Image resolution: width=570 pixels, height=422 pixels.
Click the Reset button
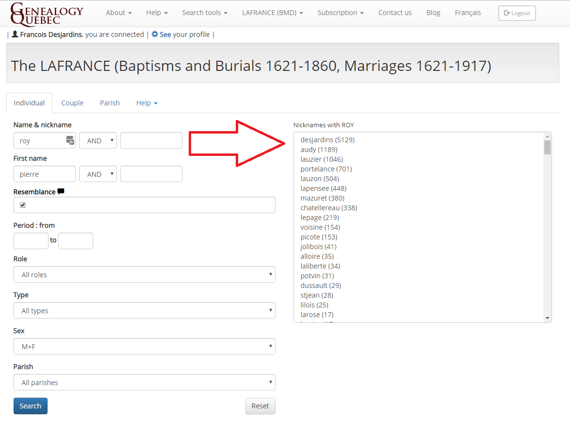(x=261, y=406)
